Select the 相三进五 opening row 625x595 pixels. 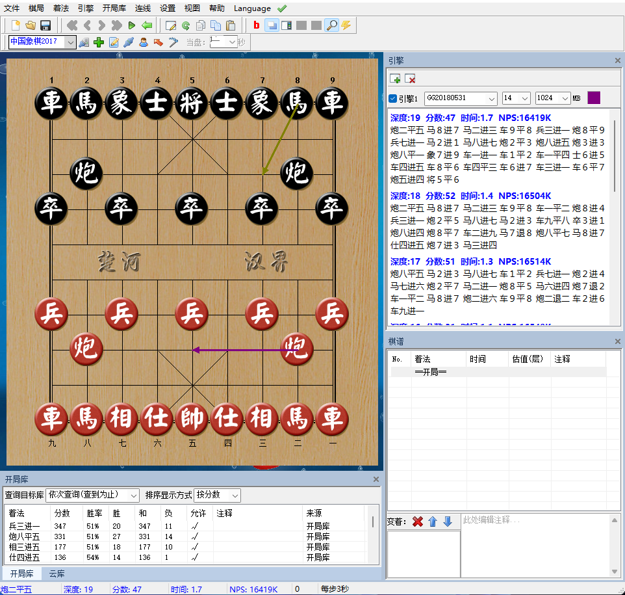[x=185, y=547]
